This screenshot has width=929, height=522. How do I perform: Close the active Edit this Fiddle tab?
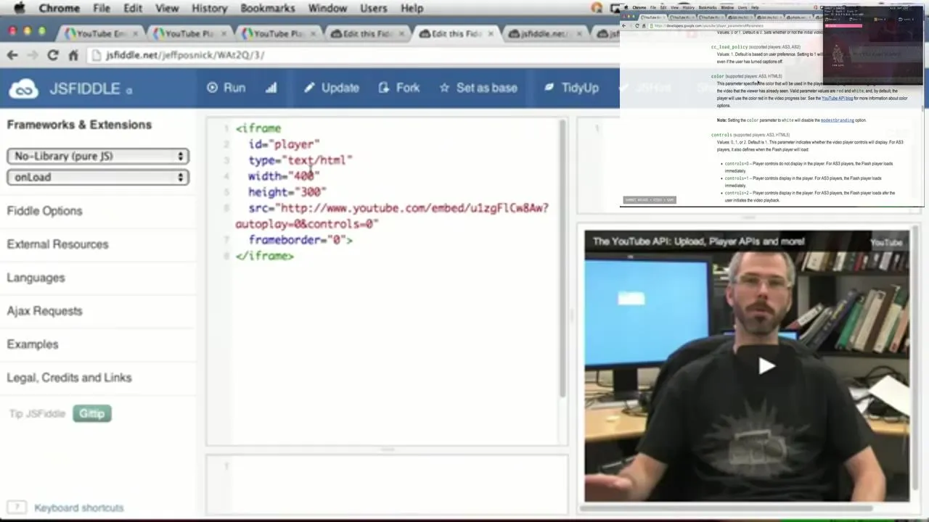pos(491,33)
